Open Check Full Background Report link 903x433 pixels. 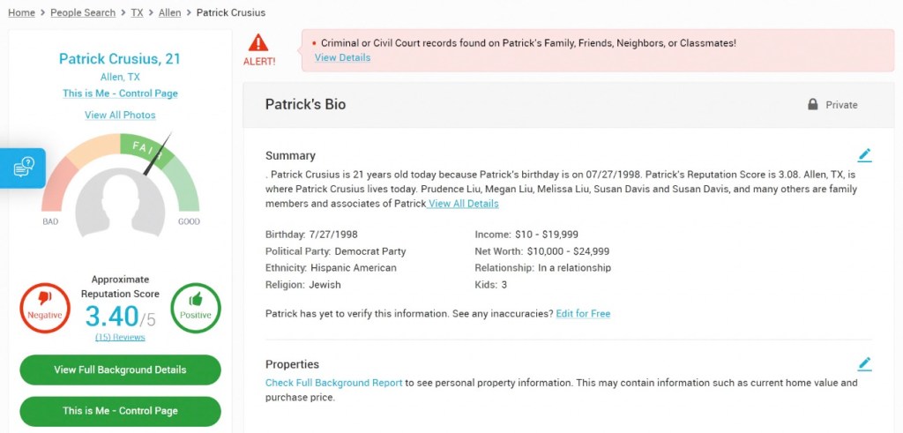coord(333,383)
